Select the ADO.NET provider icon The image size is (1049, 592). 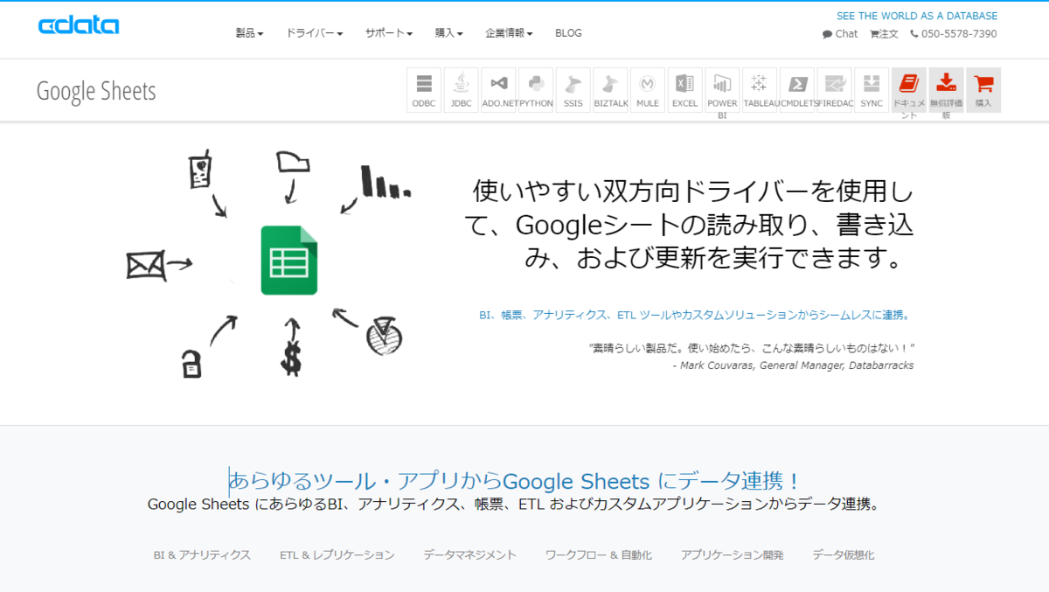pos(499,90)
